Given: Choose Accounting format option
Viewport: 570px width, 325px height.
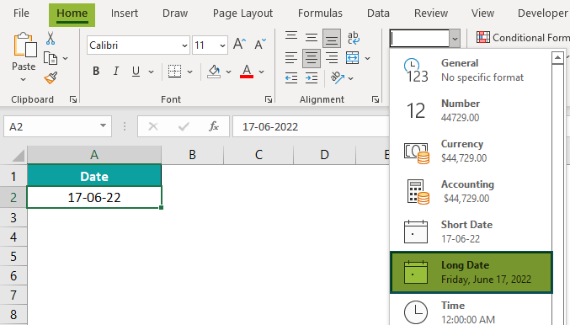Looking at the screenshot, I should coord(471,191).
